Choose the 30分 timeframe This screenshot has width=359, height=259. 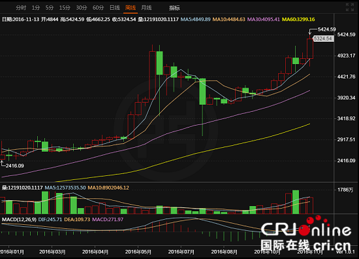82,8
